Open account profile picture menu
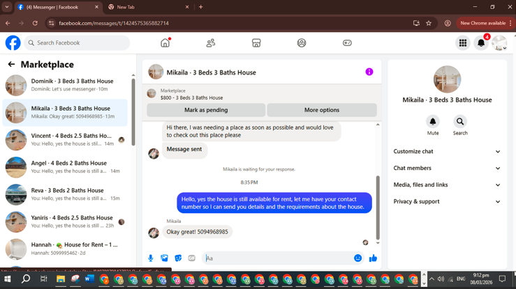The width and height of the screenshot is (516, 289). click(x=499, y=43)
